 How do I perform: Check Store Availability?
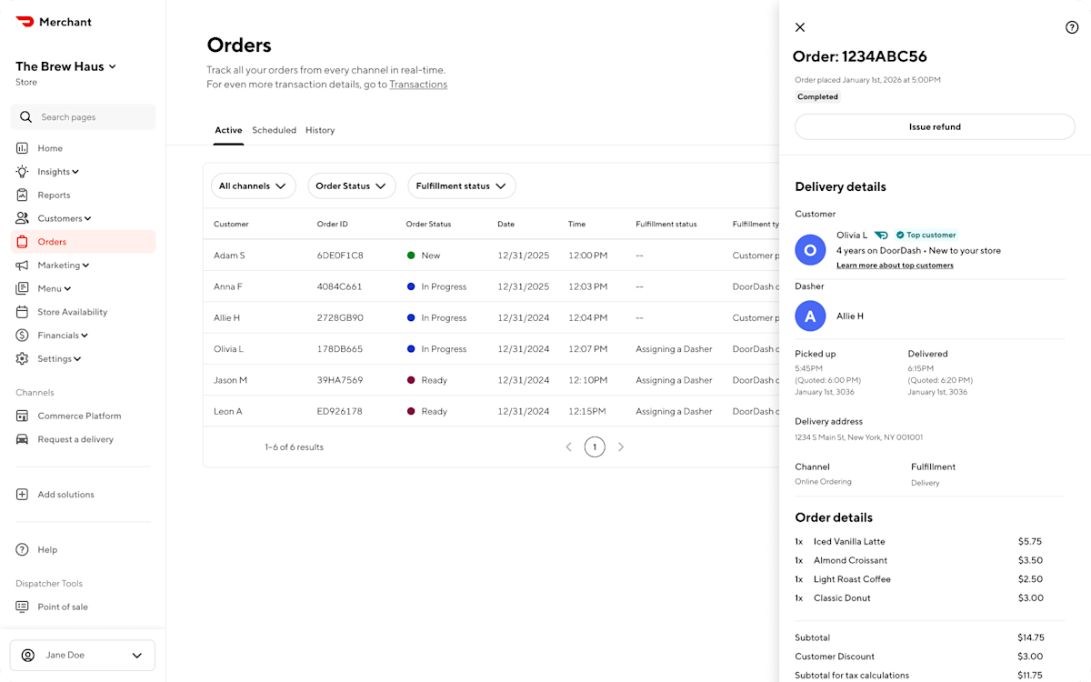click(70, 311)
